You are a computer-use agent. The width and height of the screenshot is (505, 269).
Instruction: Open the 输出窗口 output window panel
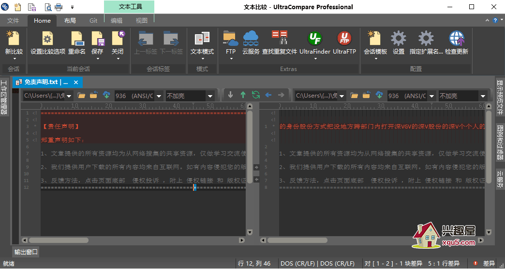tap(26, 252)
